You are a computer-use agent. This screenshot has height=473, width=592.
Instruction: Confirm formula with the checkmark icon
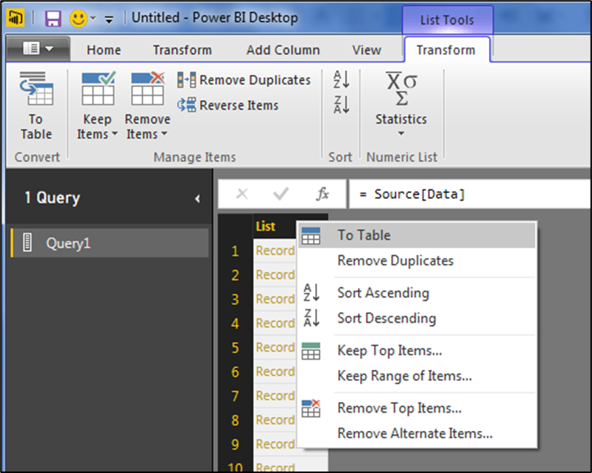(281, 195)
